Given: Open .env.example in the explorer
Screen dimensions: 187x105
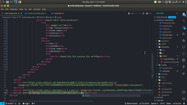Looking at the screenshot, I should click(x=167, y=89).
